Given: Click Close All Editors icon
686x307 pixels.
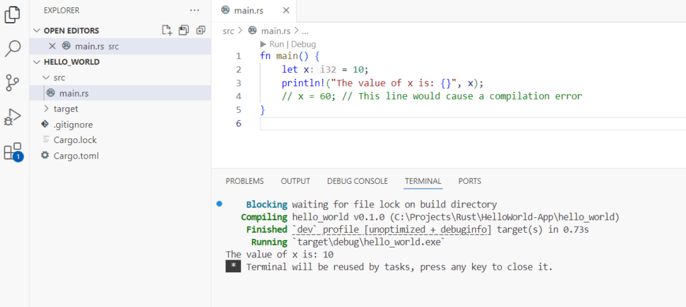Looking at the screenshot, I should 200,30.
